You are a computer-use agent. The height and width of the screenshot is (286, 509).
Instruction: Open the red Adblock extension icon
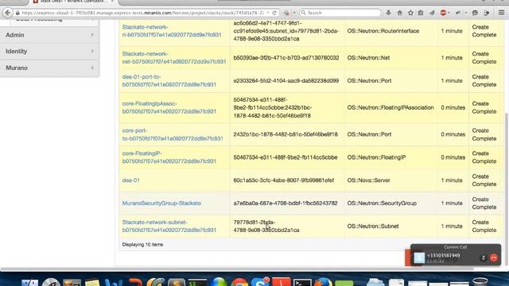(443, 13)
